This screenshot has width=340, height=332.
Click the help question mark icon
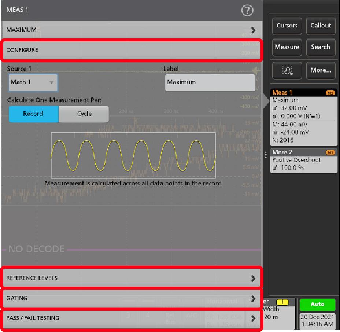click(247, 10)
